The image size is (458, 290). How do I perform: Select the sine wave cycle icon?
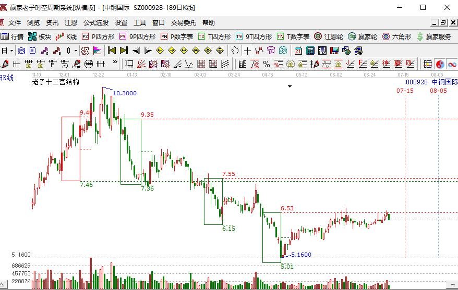[x=326, y=64]
